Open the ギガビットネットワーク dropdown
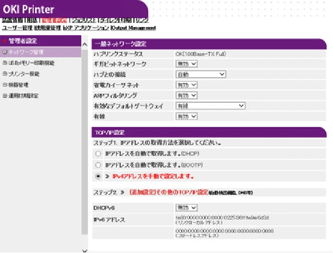333x253 pixels. [186, 64]
